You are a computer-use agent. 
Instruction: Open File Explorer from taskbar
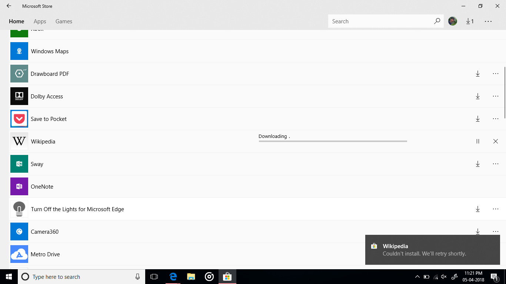[191, 277]
